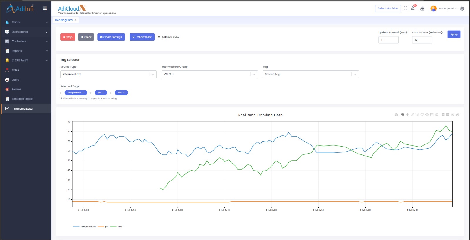Image resolution: width=470 pixels, height=240 pixels.
Task: Click the Chart Settings button
Action: pos(111,37)
